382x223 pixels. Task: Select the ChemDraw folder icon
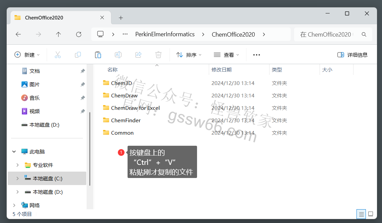tap(106, 95)
